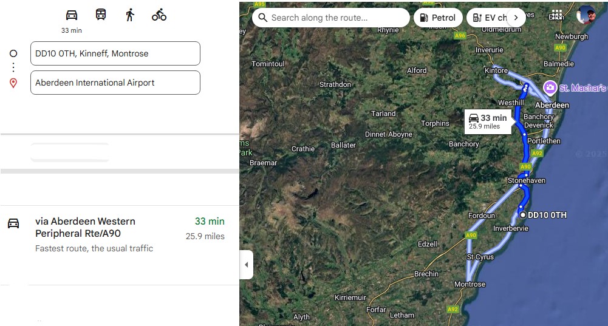Edit the starting point DD10 0TH field

[x=115, y=53]
